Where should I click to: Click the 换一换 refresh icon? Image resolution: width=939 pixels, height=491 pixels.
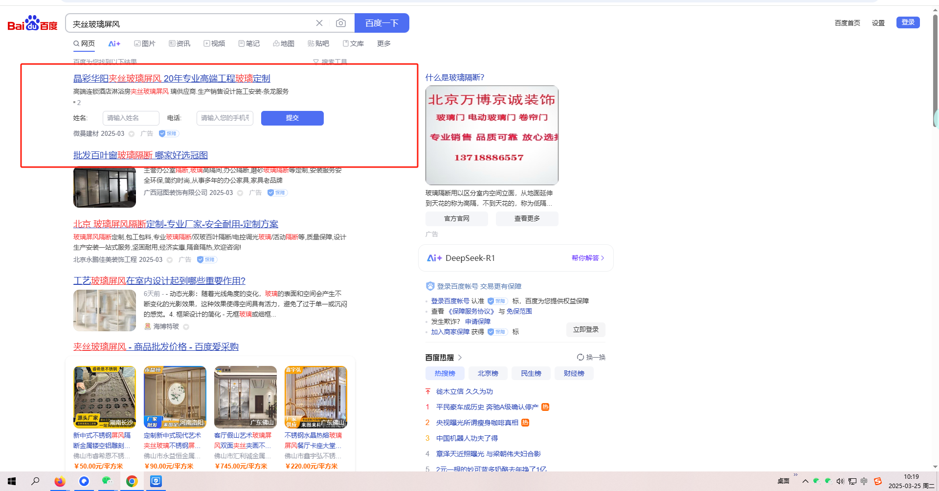coord(581,357)
